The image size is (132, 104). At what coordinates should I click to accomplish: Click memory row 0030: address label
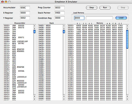71,32
